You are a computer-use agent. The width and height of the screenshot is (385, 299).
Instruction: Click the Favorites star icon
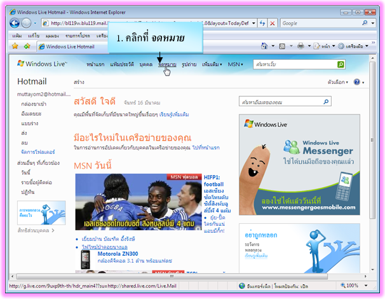15,46
